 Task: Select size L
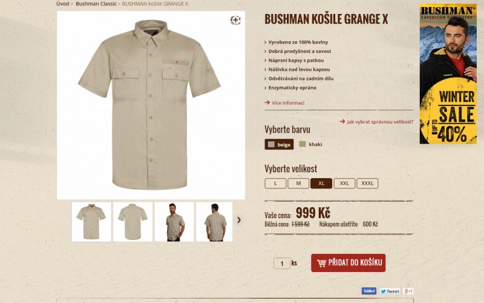point(275,184)
